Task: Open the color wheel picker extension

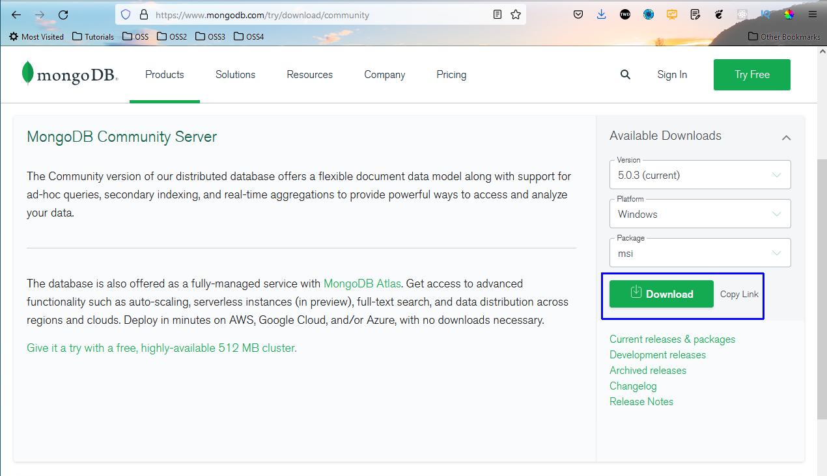Action: (789, 14)
